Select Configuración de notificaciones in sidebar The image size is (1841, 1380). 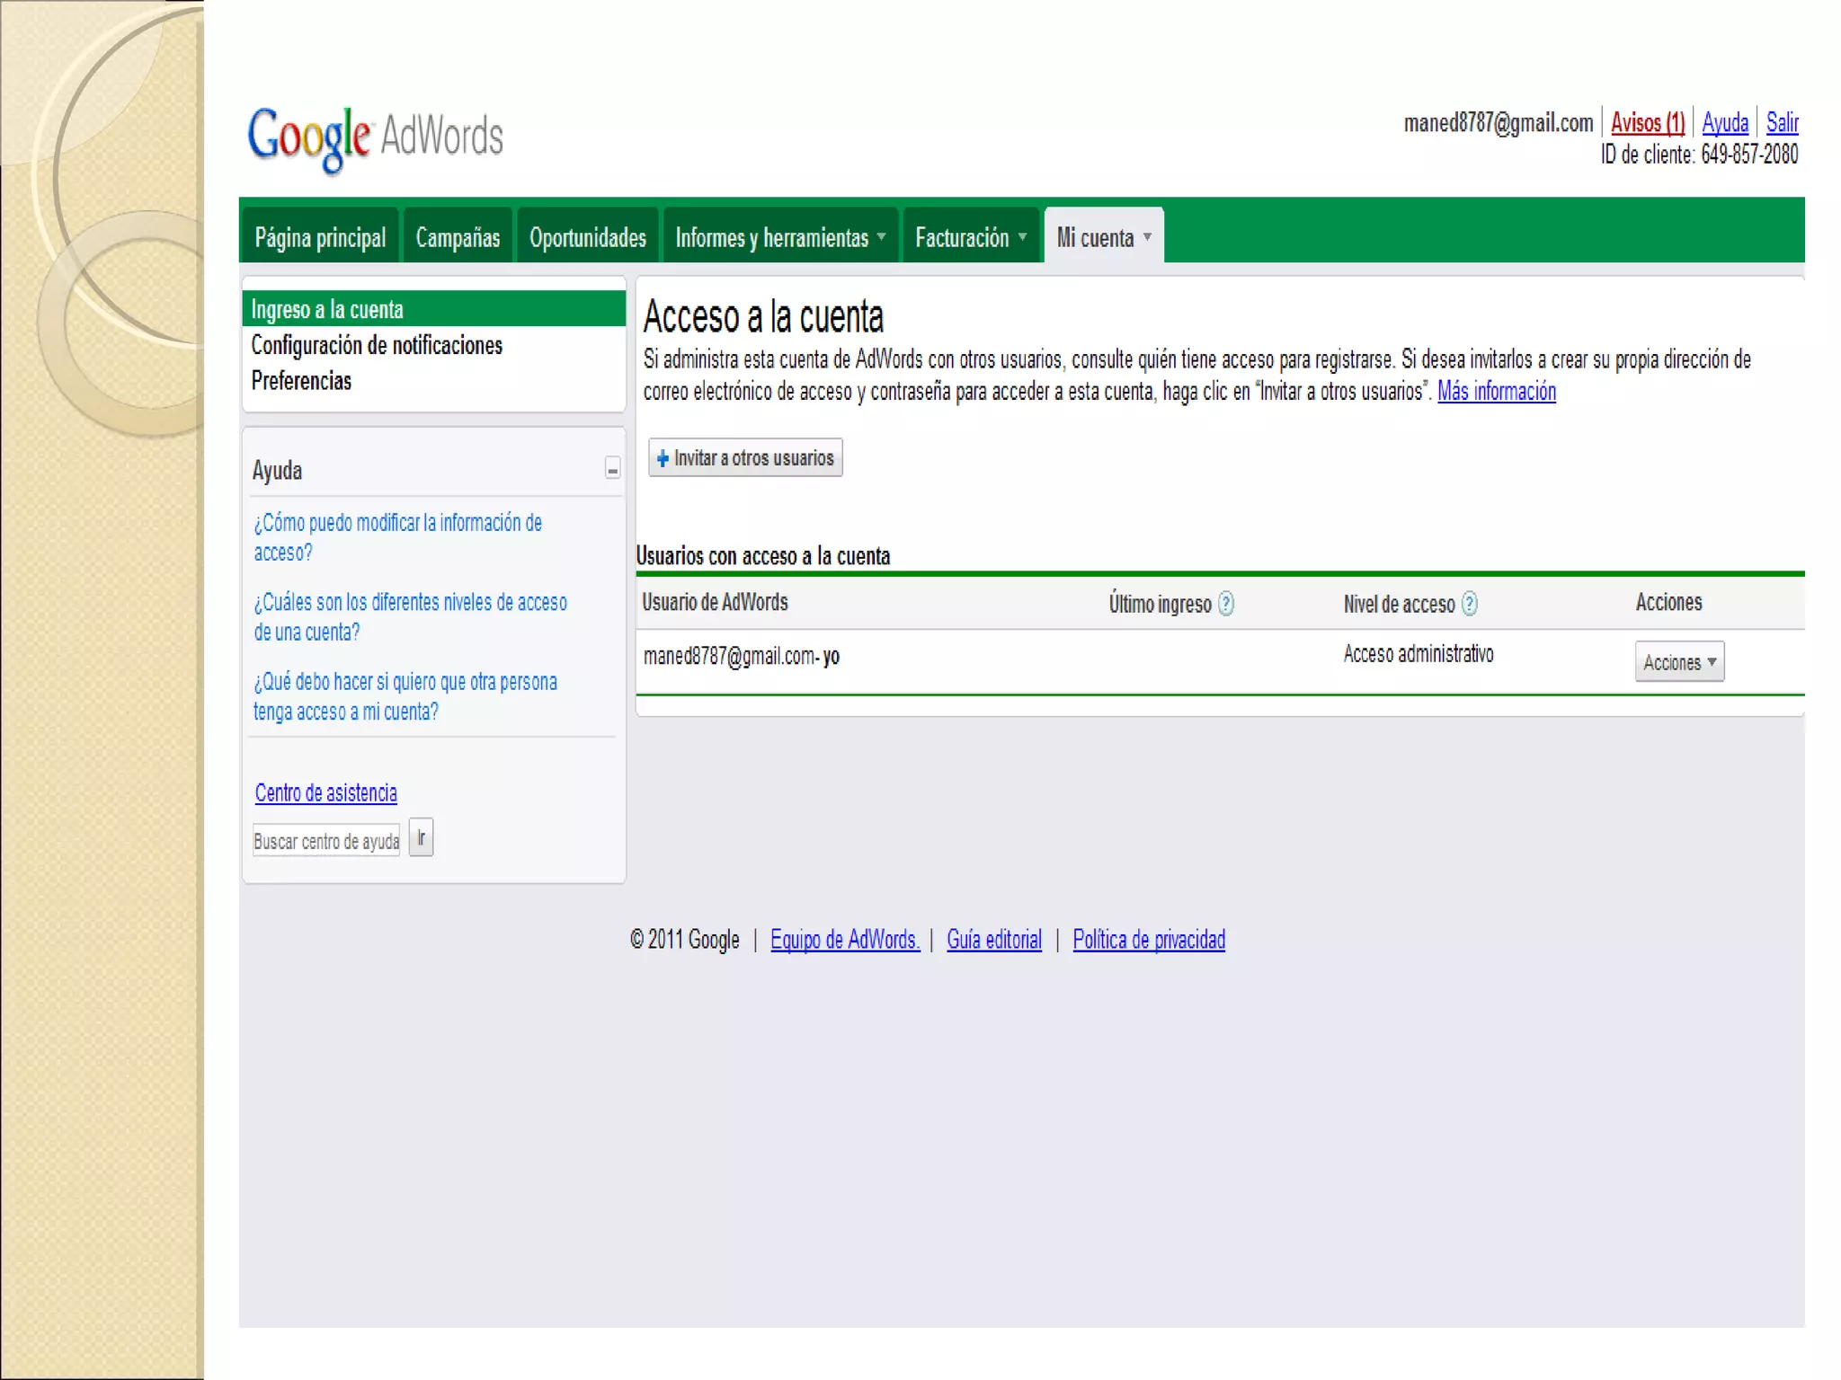pos(377,345)
